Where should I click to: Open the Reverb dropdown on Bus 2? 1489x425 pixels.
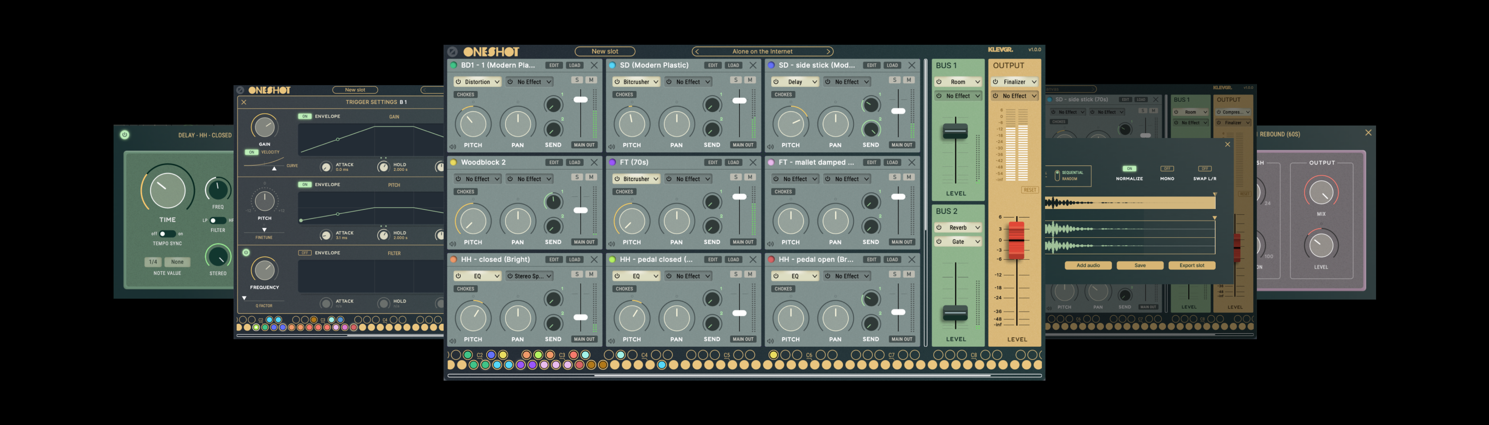958,228
